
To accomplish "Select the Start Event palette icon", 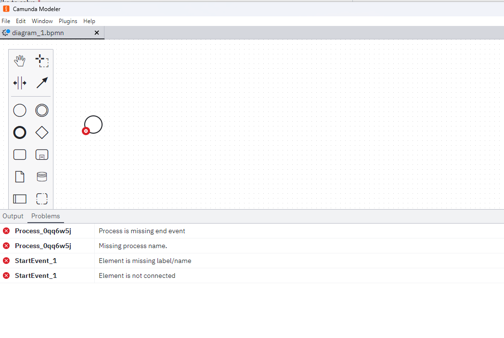I will 19,110.
